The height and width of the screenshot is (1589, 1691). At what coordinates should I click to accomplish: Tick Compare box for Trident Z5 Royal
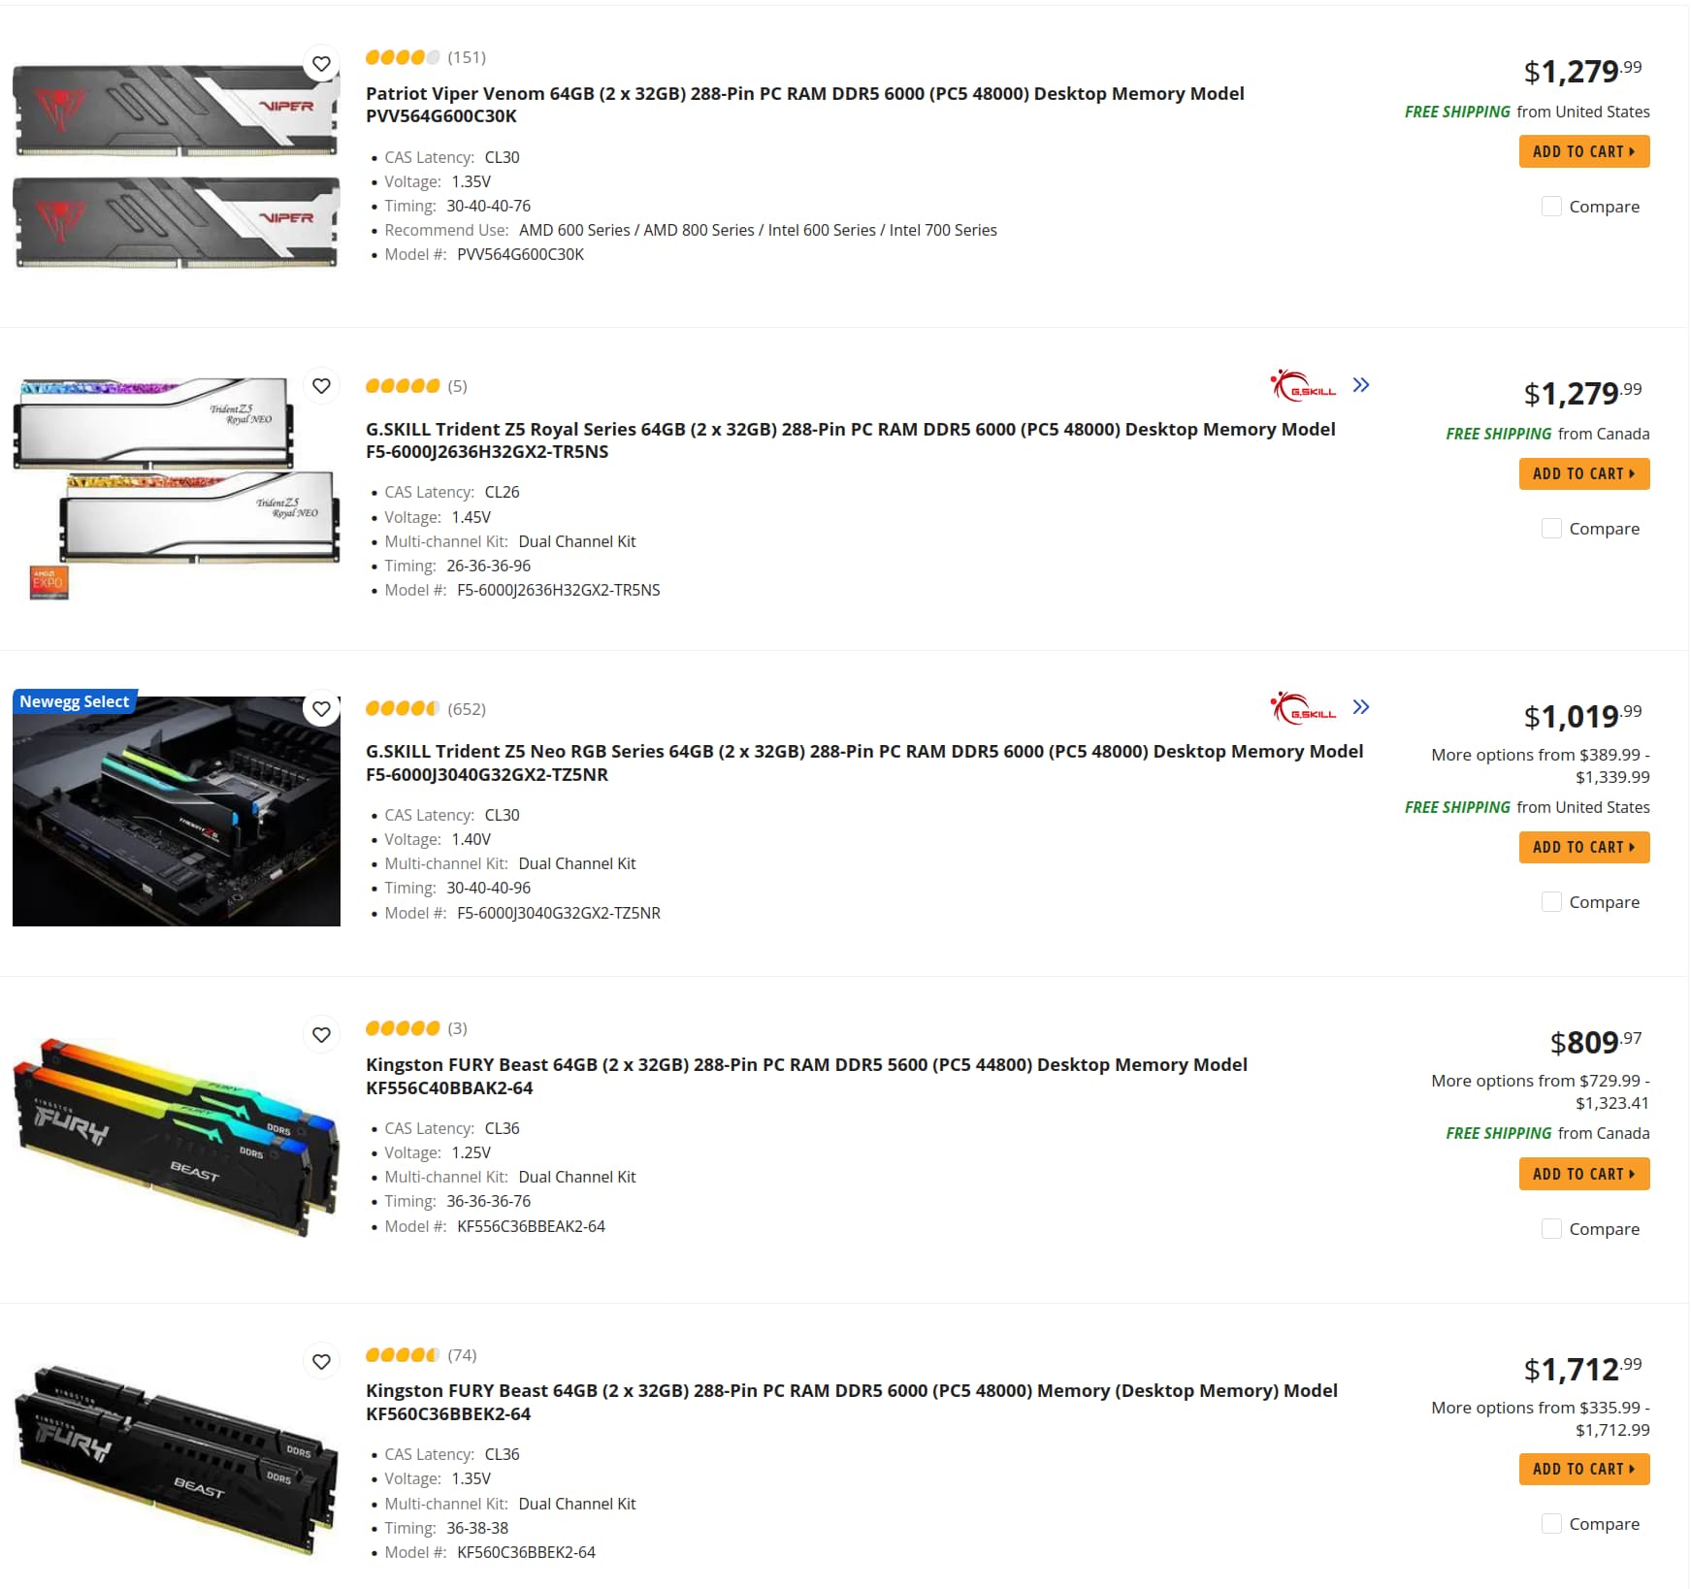(x=1551, y=529)
